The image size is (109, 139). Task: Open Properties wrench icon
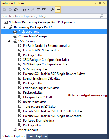pos(52,10)
